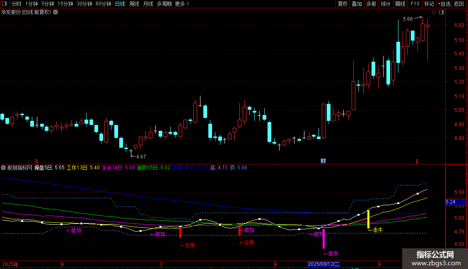
Task: Click the month 9 axis label
Action: point(379,264)
